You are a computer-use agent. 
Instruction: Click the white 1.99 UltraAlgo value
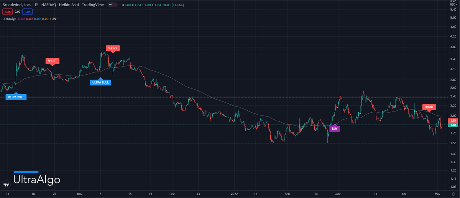pyautogui.click(x=53, y=19)
